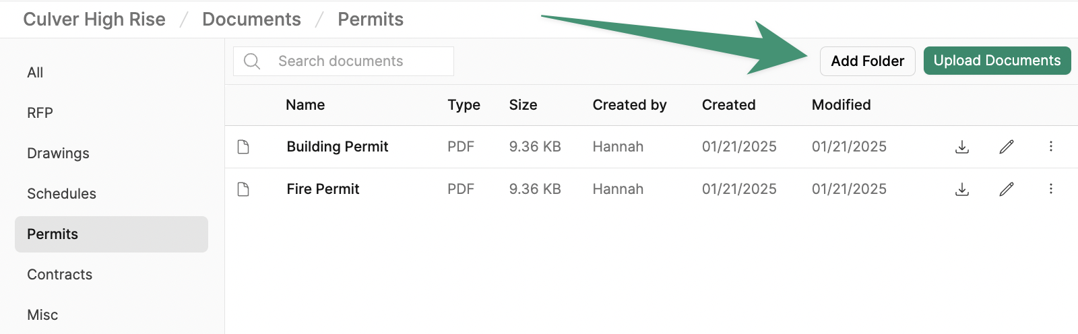Go to Documents breadcrumb link
Viewport: 1078px width, 334px height.
click(x=251, y=20)
